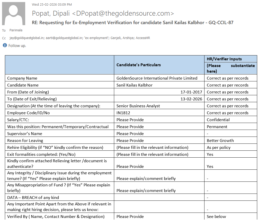Viewport: 259px width, 220px height.
Task: Click the blue Follow up info icon
Action: pos(5,45)
